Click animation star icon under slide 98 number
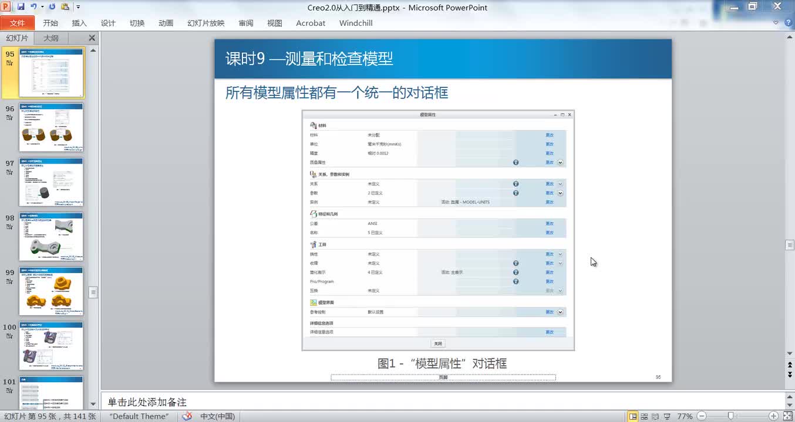The height and width of the screenshot is (422, 795). 9,227
